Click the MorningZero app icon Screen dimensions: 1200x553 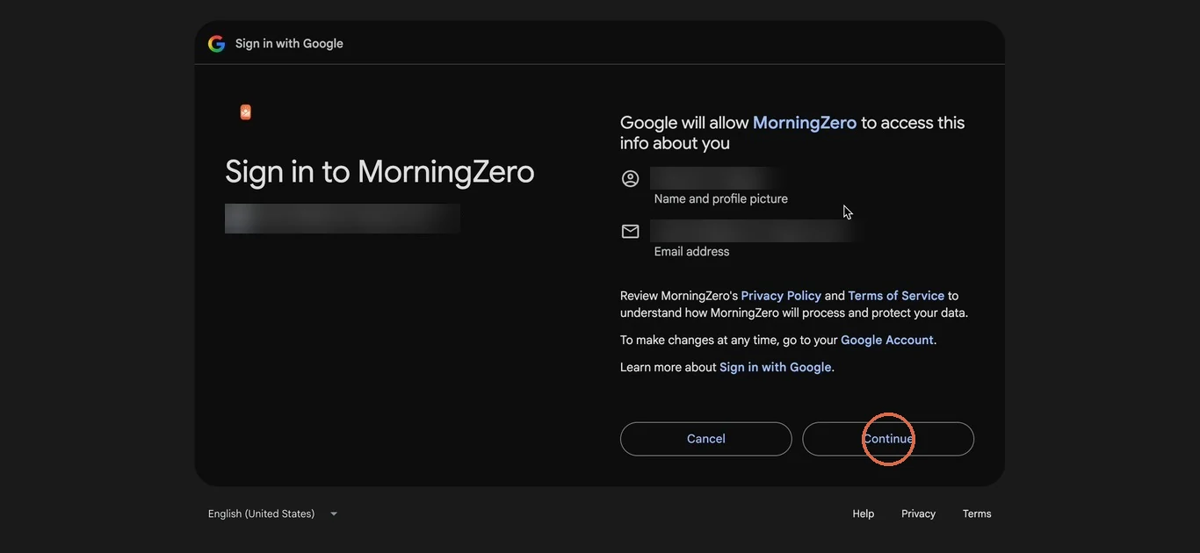coord(246,112)
